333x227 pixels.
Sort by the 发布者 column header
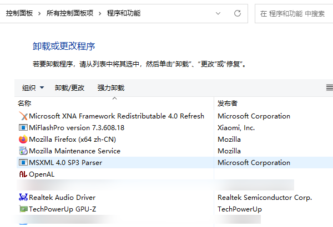[228, 103]
